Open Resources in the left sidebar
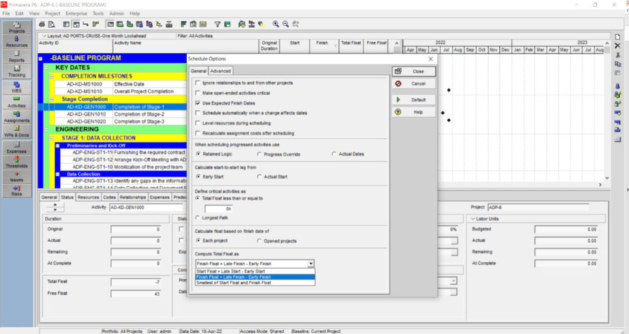629x334 pixels. [17, 42]
